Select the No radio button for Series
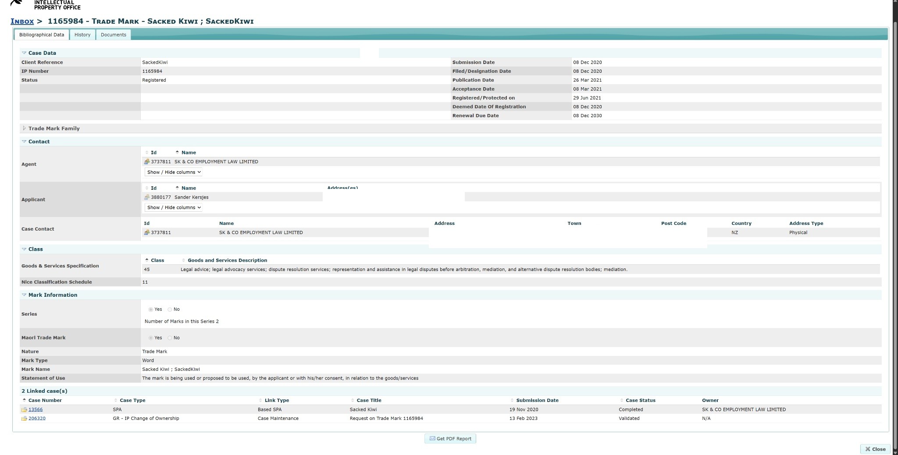Image resolution: width=898 pixels, height=455 pixels. pyautogui.click(x=170, y=309)
